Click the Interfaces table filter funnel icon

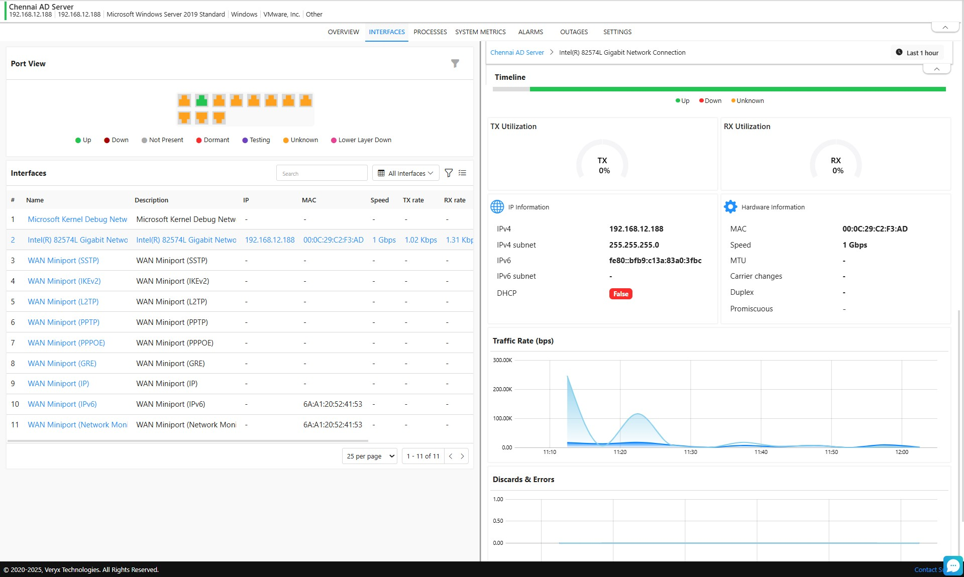coord(449,173)
